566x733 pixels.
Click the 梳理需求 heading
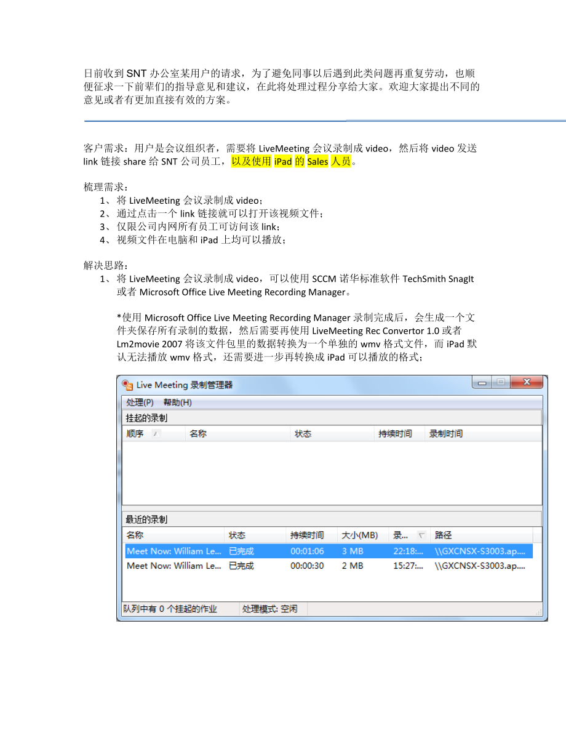coord(106,188)
